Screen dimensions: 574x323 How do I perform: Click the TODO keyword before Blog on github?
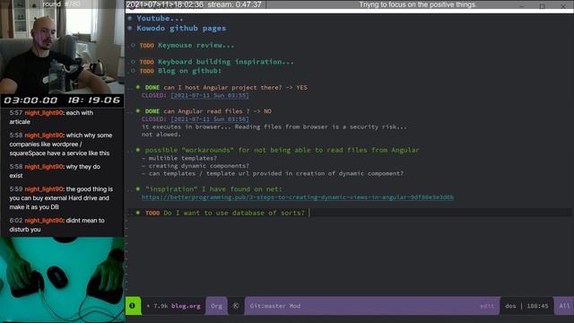point(146,72)
